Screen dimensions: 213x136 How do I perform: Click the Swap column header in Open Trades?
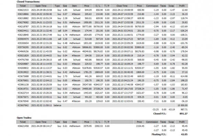coord(171,122)
